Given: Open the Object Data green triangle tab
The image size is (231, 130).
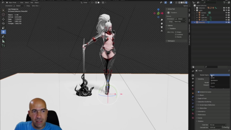Looking at the screenshot, I should pyautogui.click(x=193, y=110).
